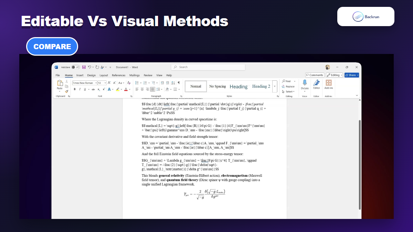Apply the Heading 2 style

261,86
